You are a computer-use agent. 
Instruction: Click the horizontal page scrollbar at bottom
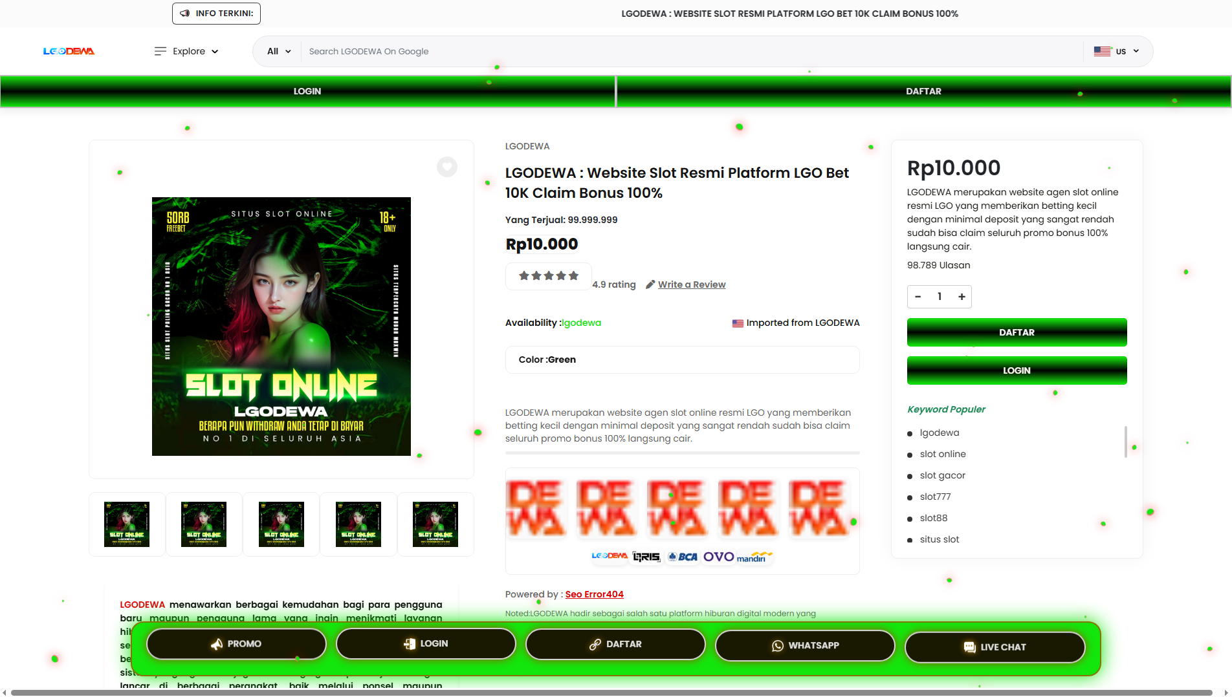(611, 692)
